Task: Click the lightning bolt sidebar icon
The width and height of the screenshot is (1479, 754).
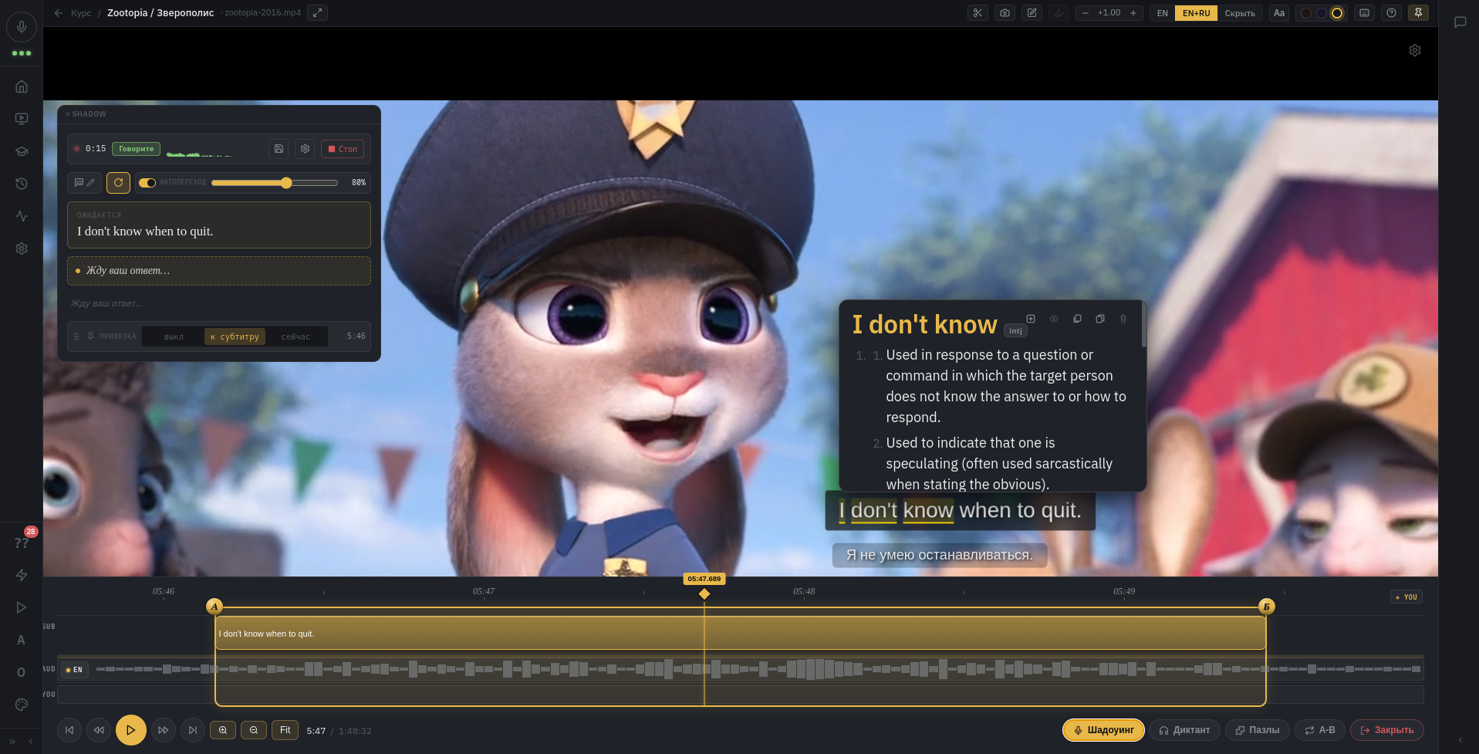Action: [22, 575]
